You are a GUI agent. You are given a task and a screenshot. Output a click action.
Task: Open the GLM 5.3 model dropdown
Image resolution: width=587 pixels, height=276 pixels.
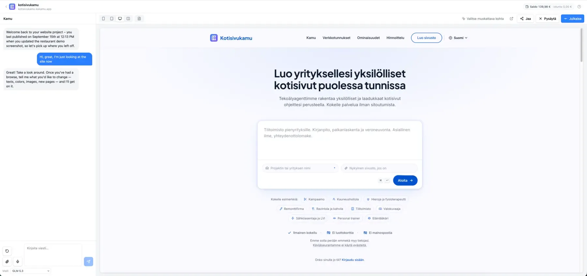tap(31, 271)
